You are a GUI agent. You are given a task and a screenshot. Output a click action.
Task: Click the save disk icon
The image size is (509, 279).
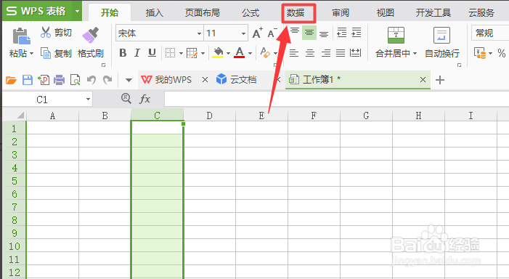click(28, 80)
